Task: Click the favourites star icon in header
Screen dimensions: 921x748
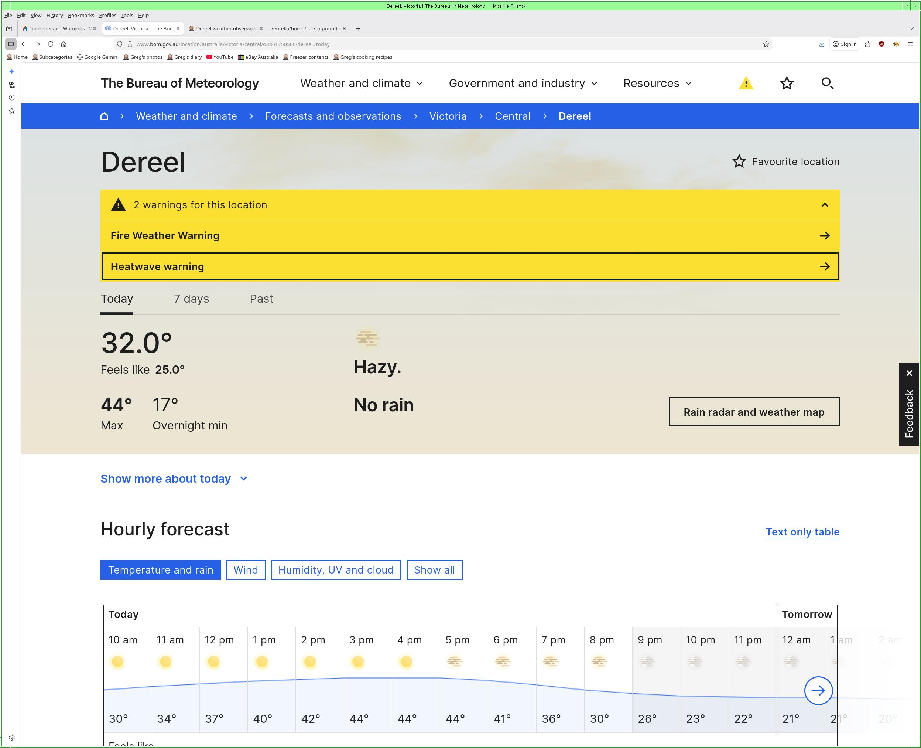Action: tap(786, 83)
